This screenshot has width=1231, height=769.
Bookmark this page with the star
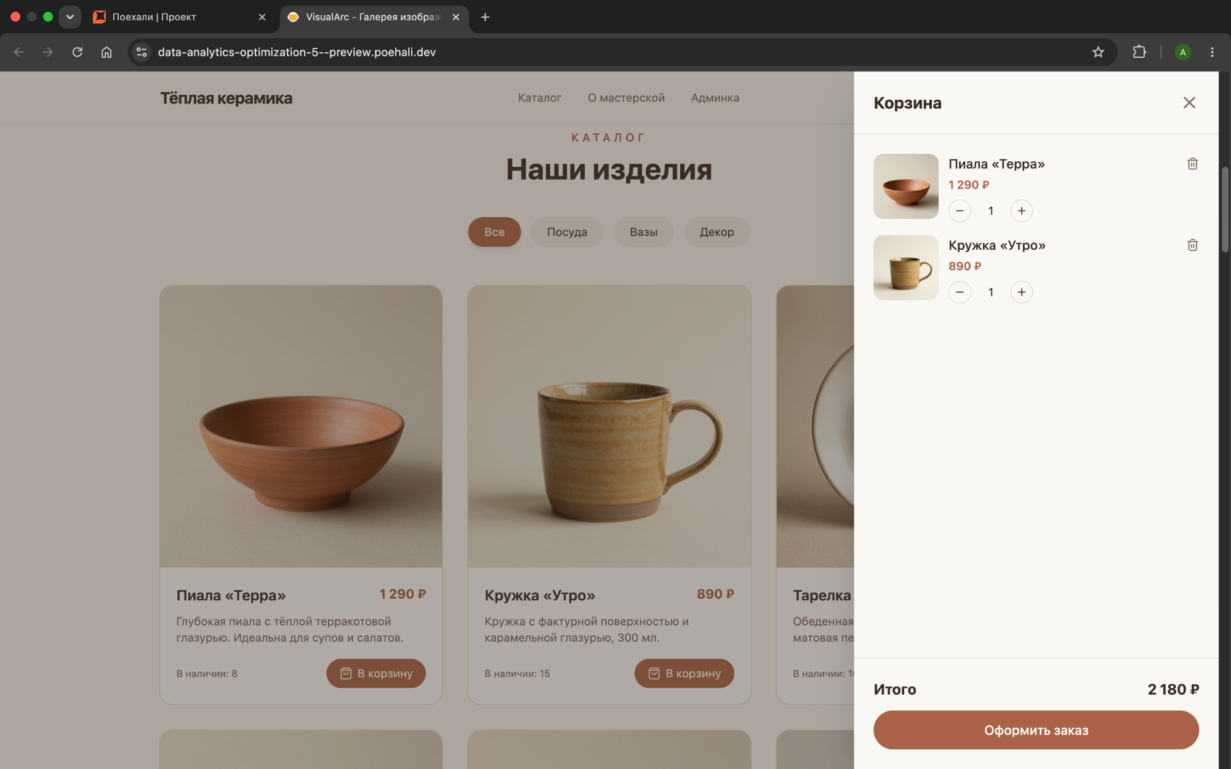coord(1098,52)
